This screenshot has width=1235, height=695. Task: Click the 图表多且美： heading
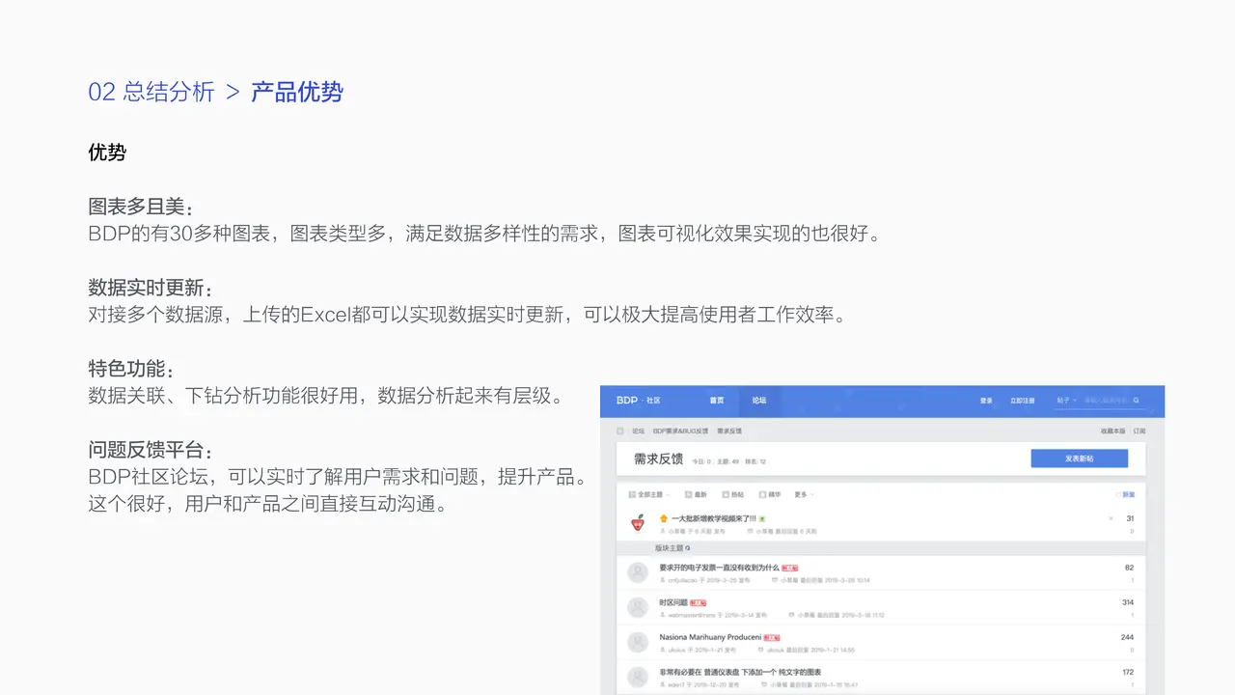[141, 208]
